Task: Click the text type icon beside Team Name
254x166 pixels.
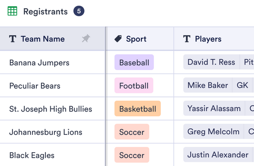Action: point(13,39)
